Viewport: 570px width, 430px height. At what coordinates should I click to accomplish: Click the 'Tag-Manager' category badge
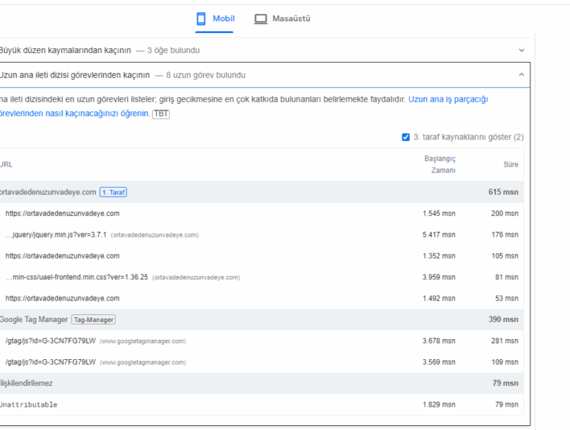[93, 320]
